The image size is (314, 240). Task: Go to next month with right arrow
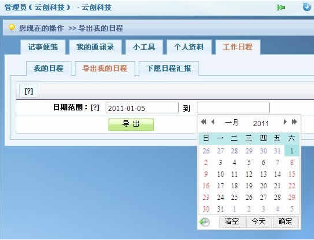pyautogui.click(x=285, y=121)
